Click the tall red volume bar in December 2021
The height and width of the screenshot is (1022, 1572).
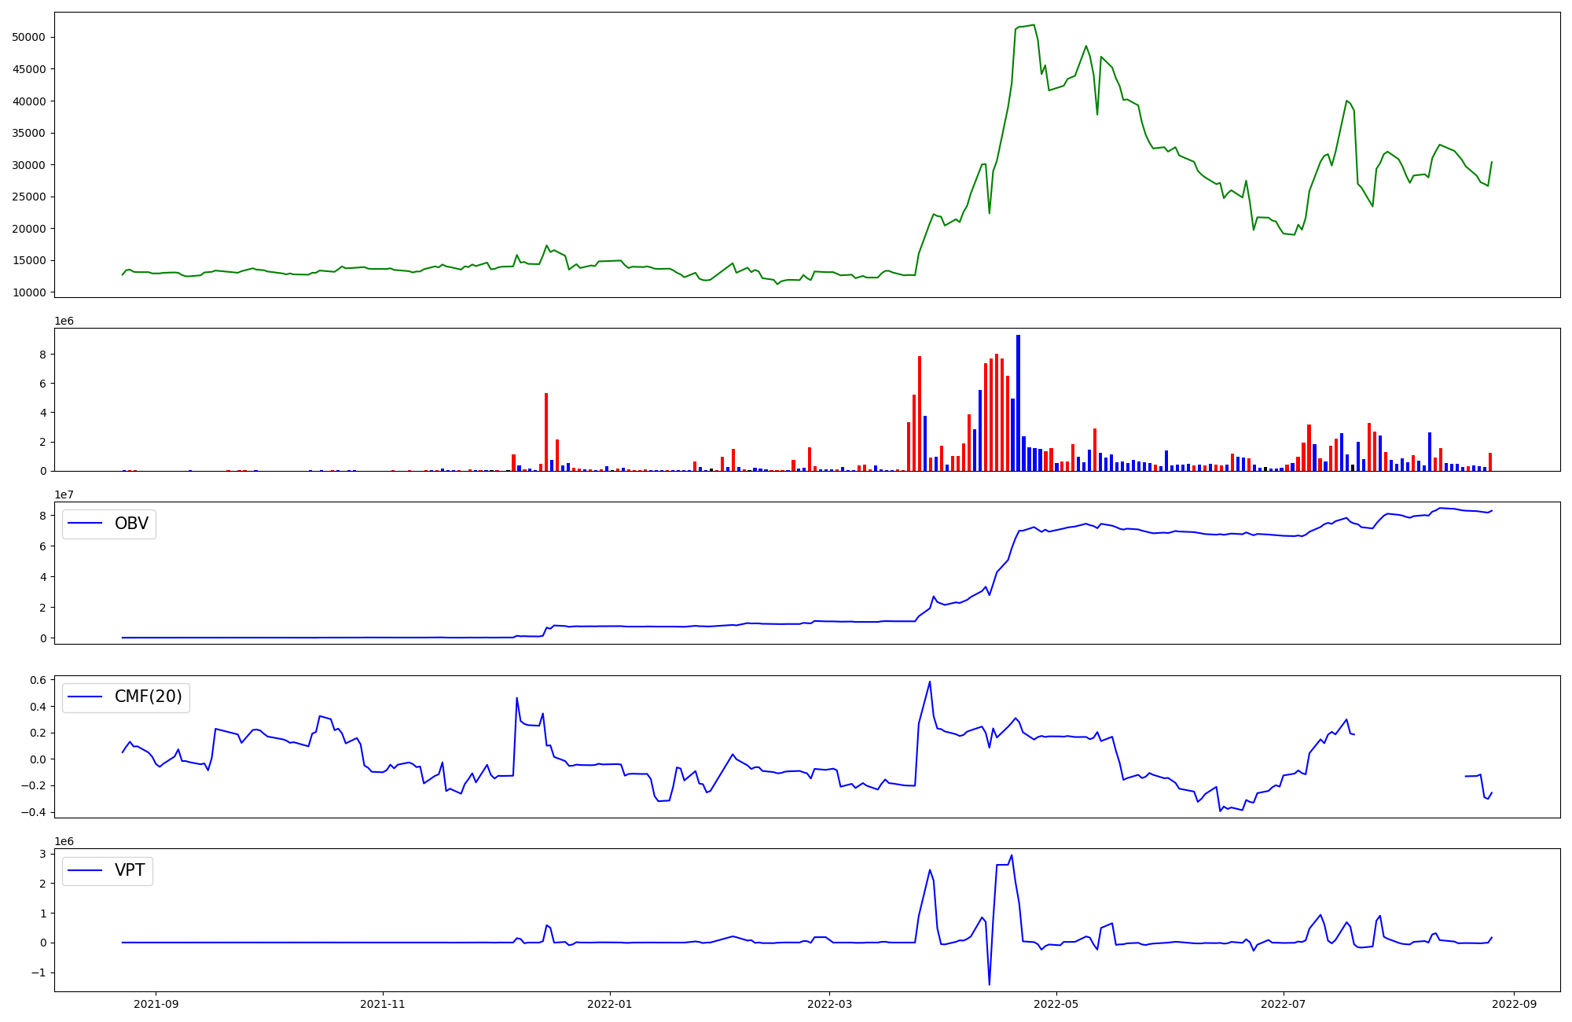546,432
